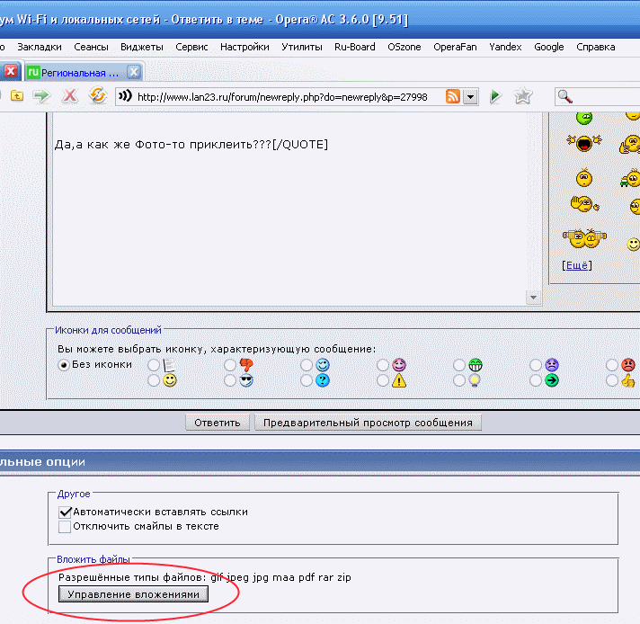
Task: Select the blue question mark icon radio
Action: point(307,380)
